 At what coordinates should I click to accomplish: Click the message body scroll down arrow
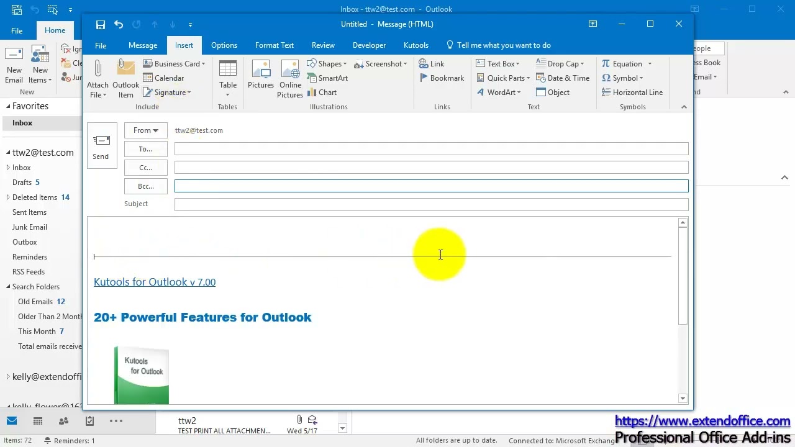point(683,399)
